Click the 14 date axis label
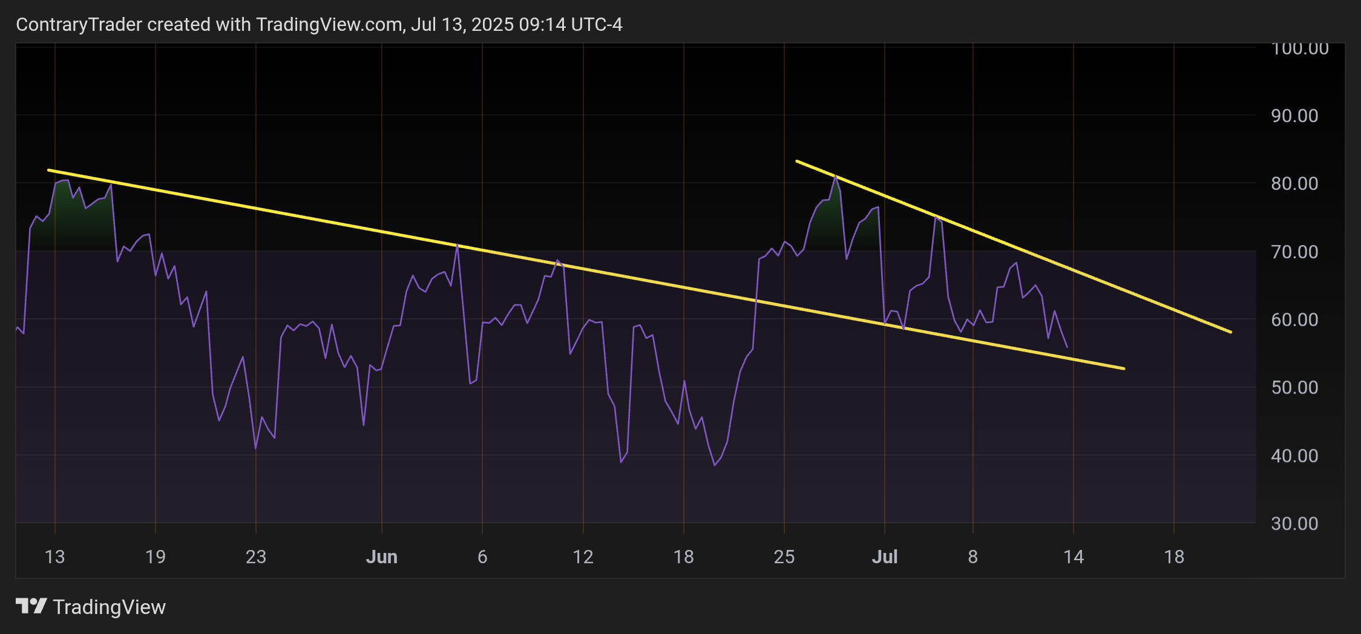 click(1074, 557)
